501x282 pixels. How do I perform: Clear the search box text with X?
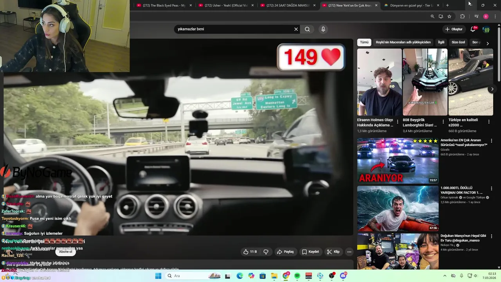296,29
